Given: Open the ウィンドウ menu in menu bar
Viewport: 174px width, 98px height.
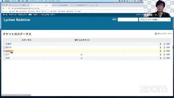Looking at the screenshot, I should pyautogui.click(x=52, y=1).
